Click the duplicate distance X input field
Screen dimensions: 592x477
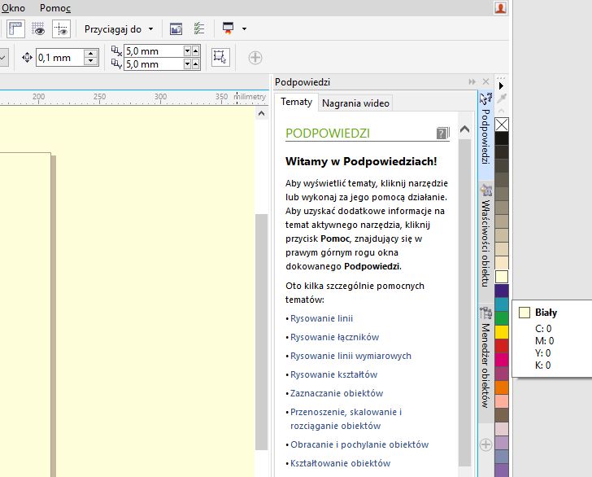click(152, 51)
